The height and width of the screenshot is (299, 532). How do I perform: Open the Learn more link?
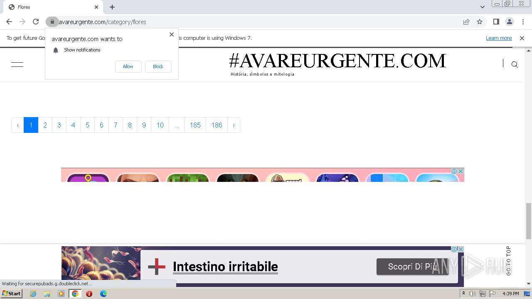499,38
